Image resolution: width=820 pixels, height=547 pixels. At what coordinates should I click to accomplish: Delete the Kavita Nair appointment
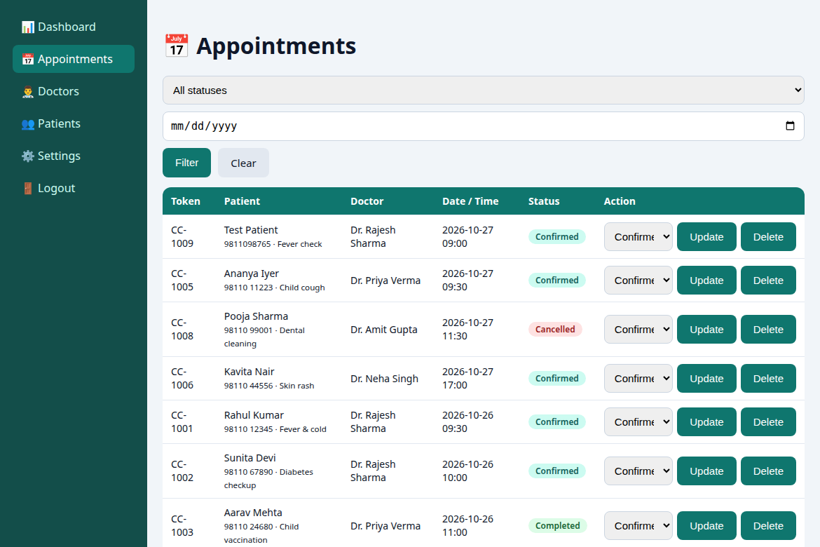(x=768, y=379)
